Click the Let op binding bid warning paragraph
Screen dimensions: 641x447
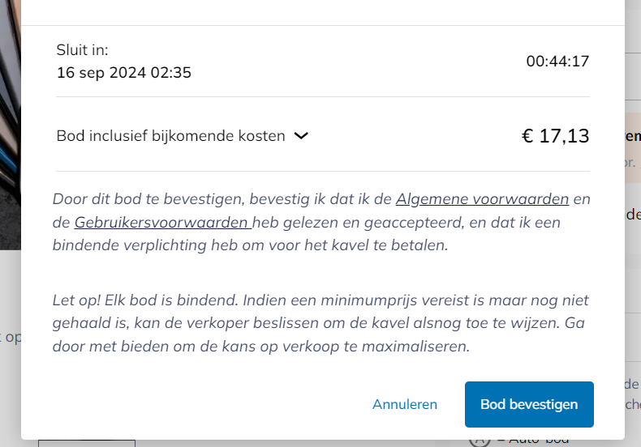pos(320,323)
